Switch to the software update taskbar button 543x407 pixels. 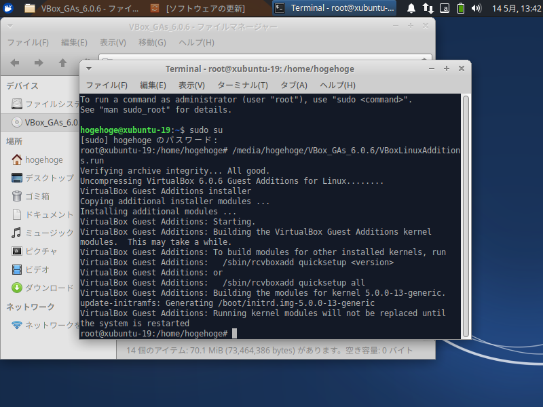[x=198, y=8]
